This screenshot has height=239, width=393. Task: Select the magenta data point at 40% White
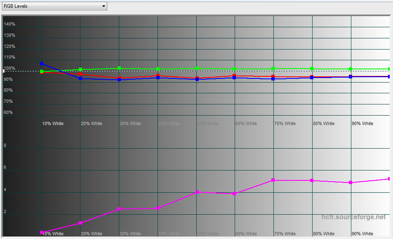pyautogui.click(x=158, y=208)
